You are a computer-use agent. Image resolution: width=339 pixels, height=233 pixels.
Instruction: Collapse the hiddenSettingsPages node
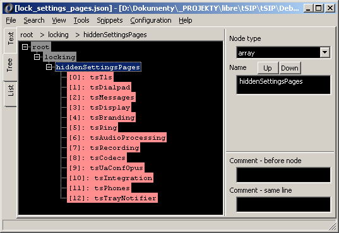[x=49, y=67]
